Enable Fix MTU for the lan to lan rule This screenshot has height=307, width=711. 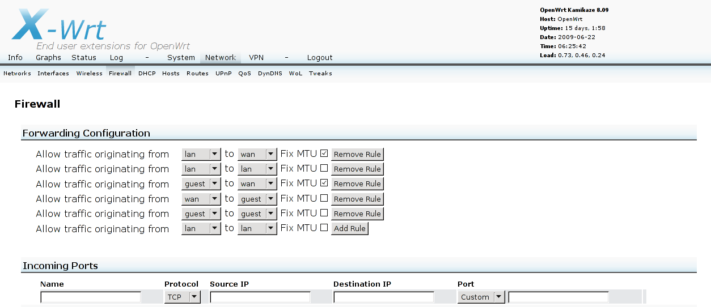(x=324, y=168)
